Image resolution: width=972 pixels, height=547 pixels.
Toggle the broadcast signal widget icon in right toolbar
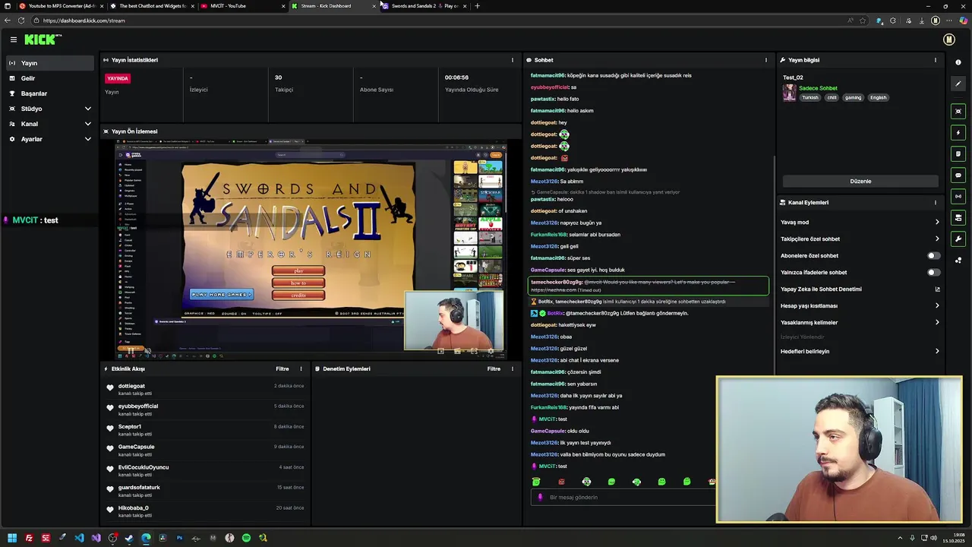click(958, 197)
